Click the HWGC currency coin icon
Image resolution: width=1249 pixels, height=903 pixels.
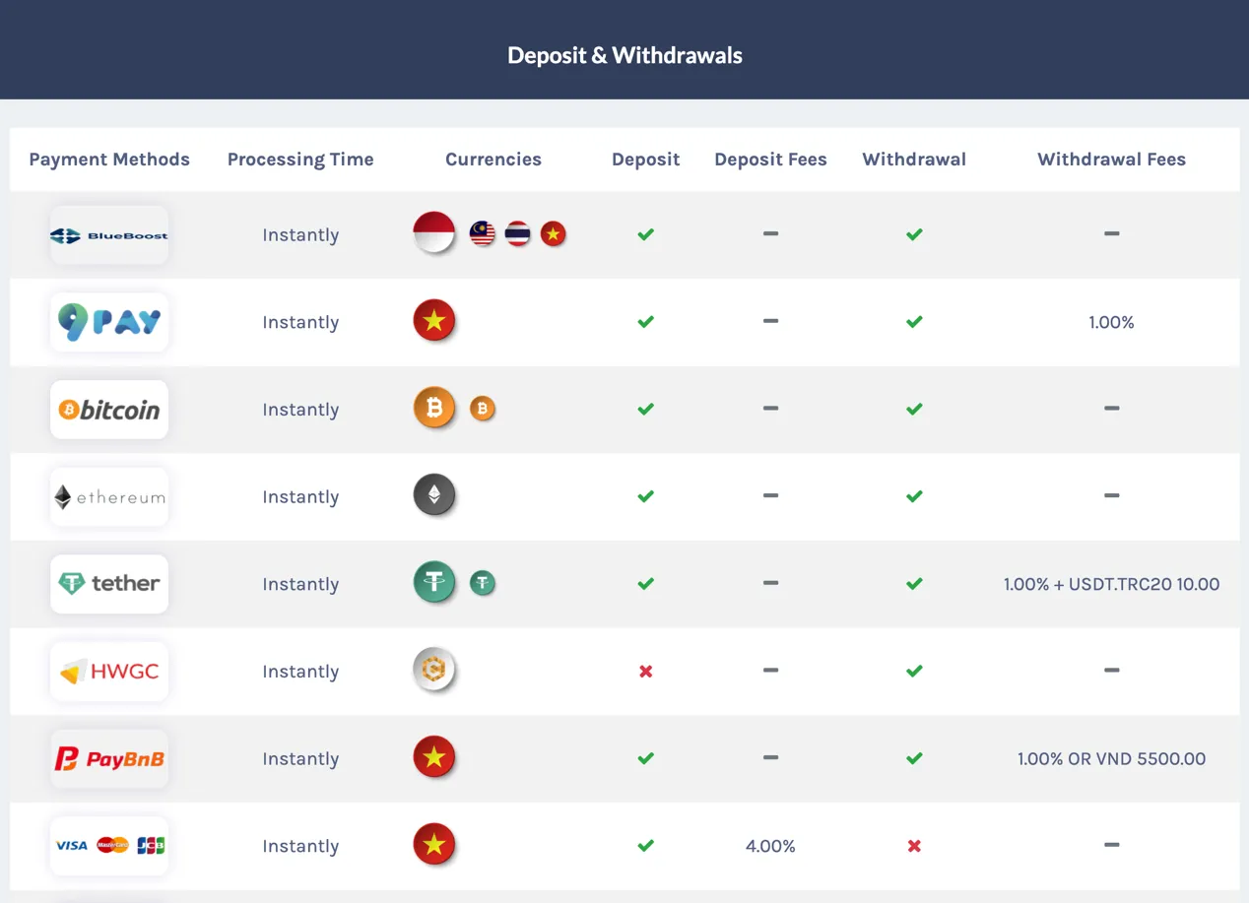pyautogui.click(x=434, y=670)
